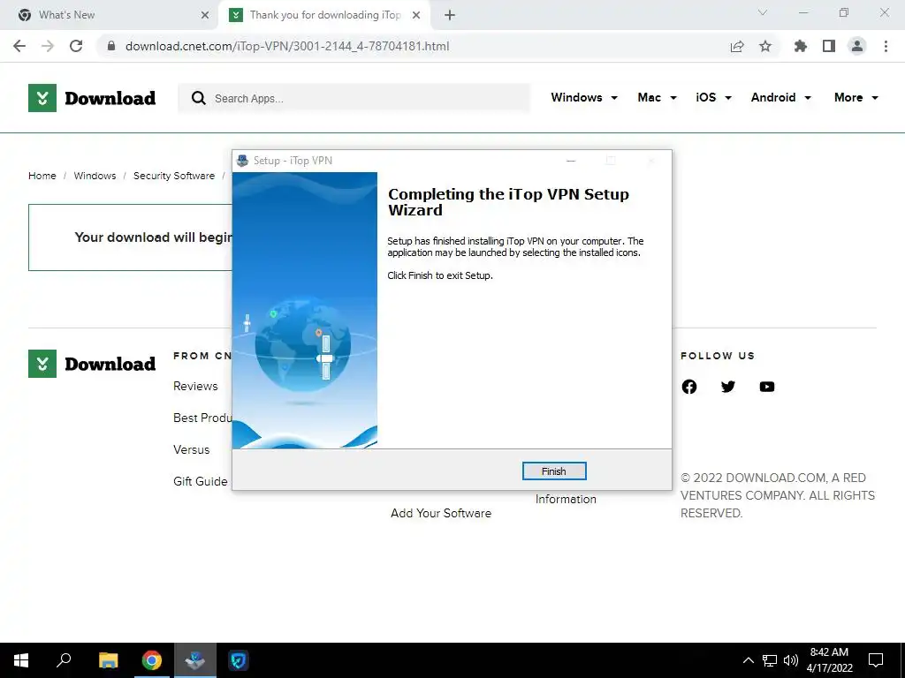Image resolution: width=905 pixels, height=678 pixels.
Task: Expand the Windows dropdown menu
Action: coord(584,97)
